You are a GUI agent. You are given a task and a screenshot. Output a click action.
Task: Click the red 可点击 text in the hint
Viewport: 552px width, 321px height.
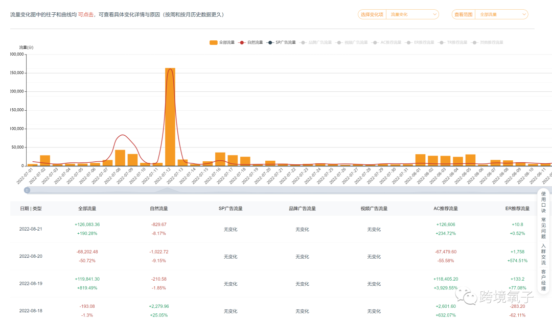click(85, 14)
